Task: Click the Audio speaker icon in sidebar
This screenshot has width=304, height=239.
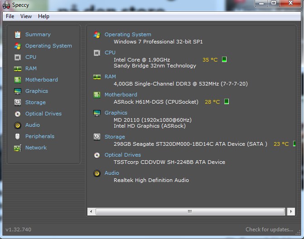Action: [x=18, y=125]
